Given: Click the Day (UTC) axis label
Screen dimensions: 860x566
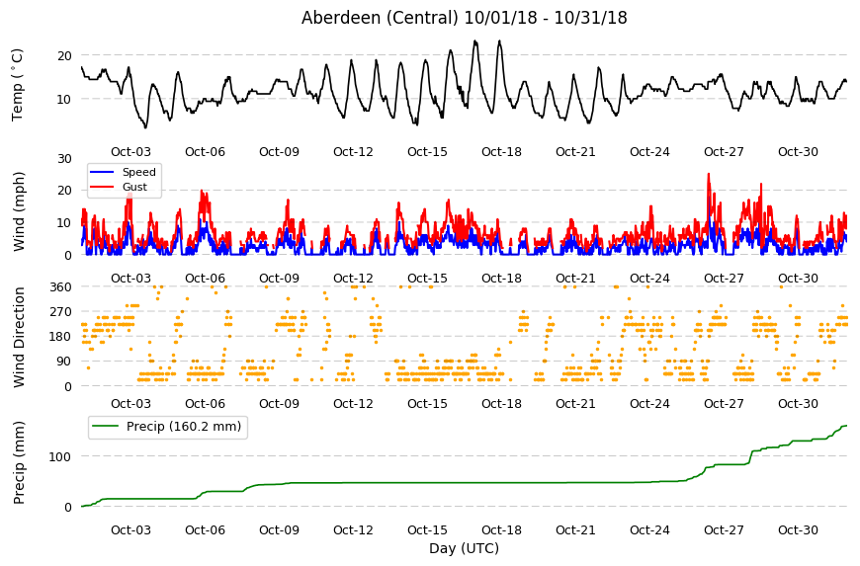Looking at the screenshot, I should coord(464,548).
